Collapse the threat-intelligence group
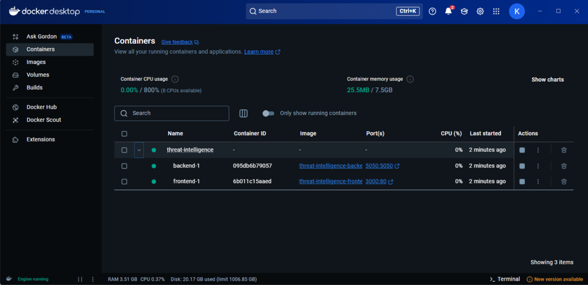This screenshot has width=588, height=285. (x=139, y=150)
